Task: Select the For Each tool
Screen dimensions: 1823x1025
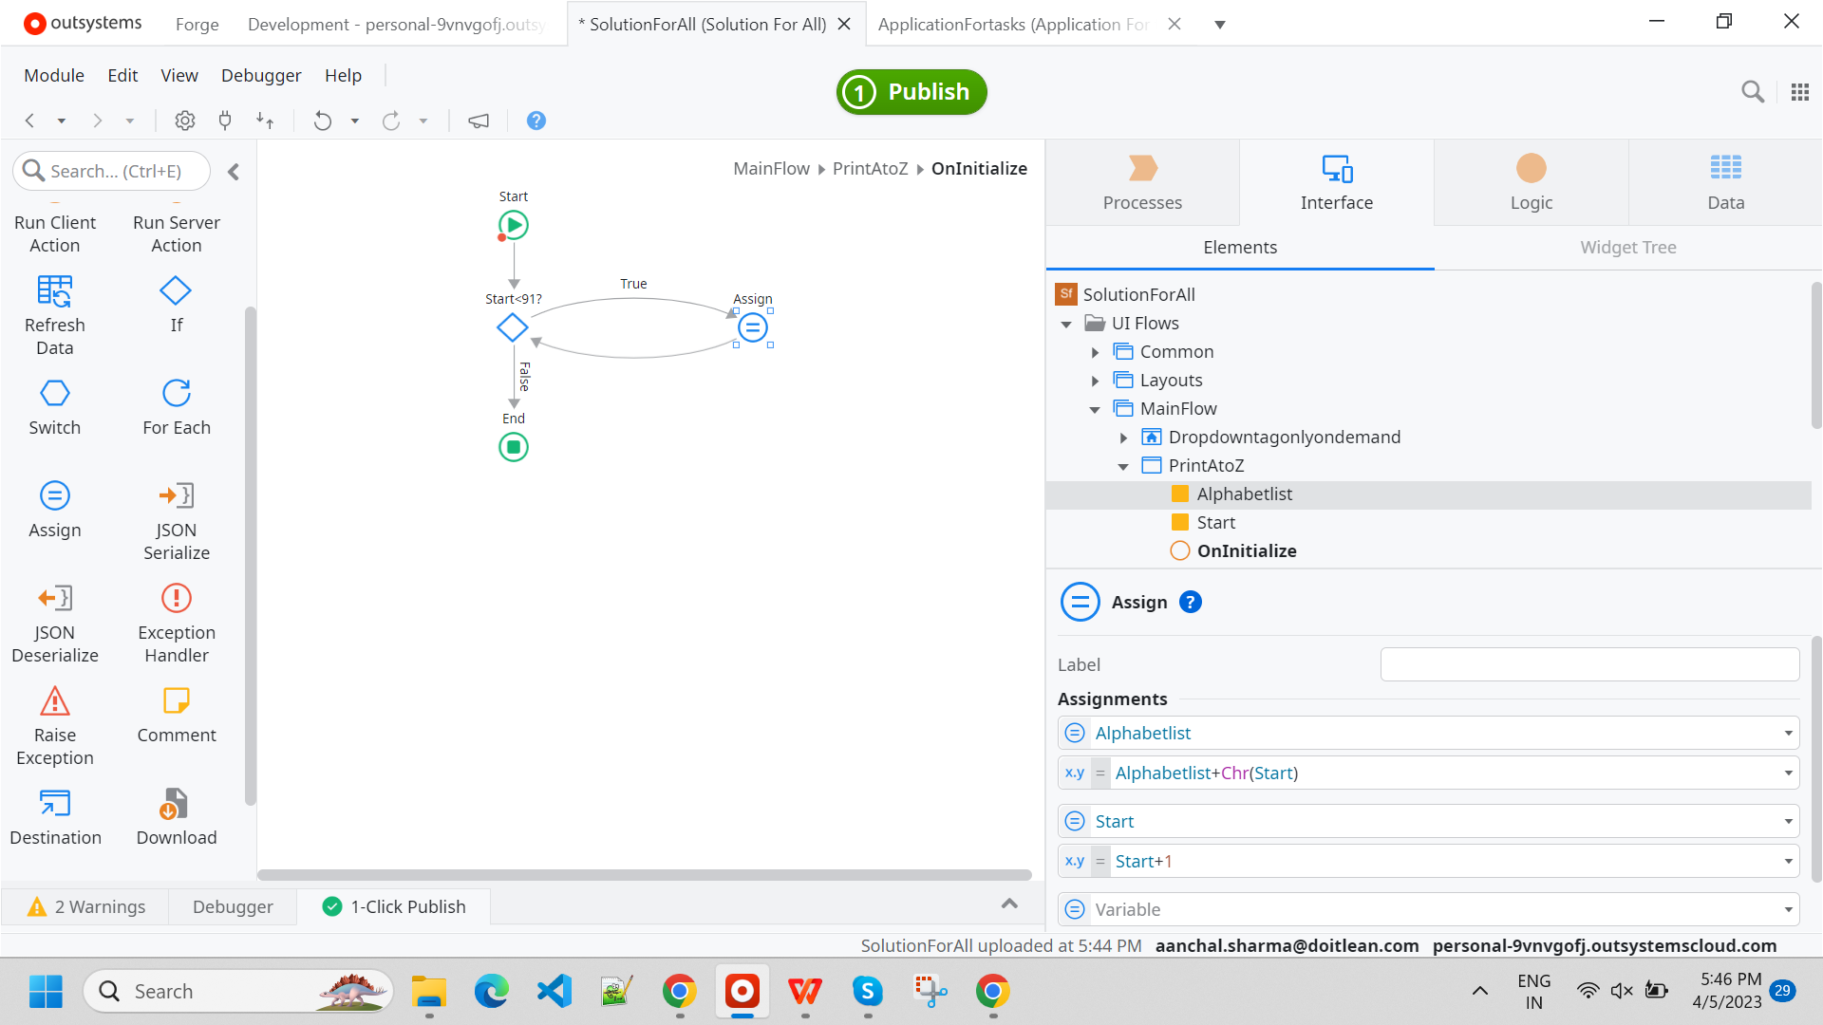Action: point(176,406)
